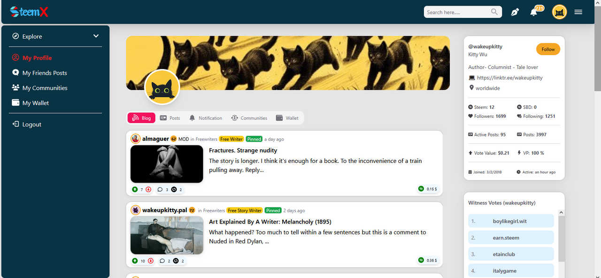This screenshot has height=278, width=601.
Task: Click the My Wallet icon in sidebar
Action: coord(15,102)
